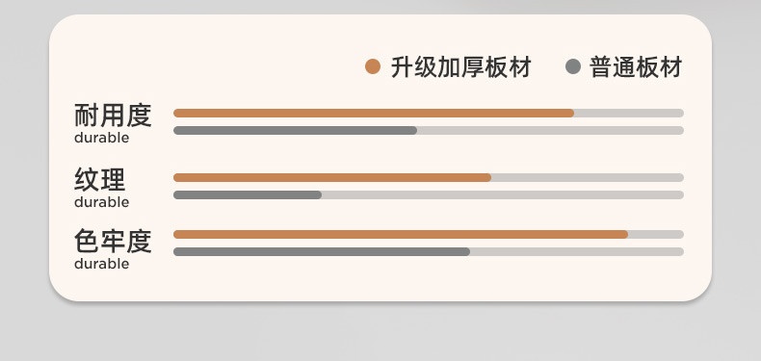This screenshot has width=761, height=361.
Task: Click the durable subtitle under 耐用度
Action: (x=101, y=138)
